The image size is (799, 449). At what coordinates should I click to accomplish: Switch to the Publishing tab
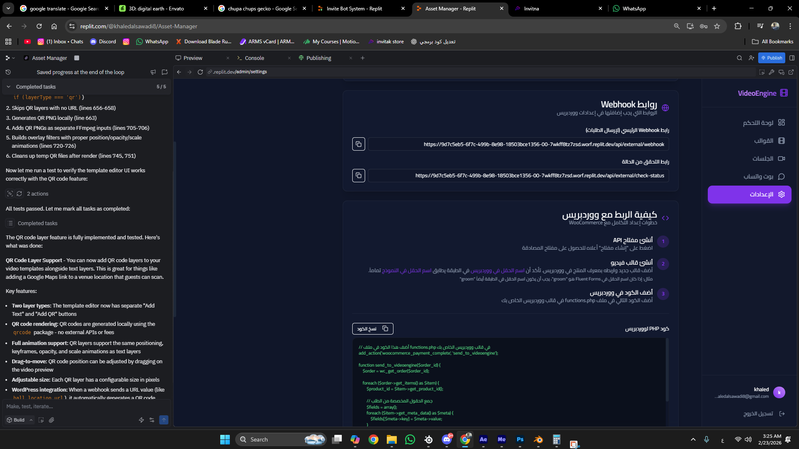point(319,58)
